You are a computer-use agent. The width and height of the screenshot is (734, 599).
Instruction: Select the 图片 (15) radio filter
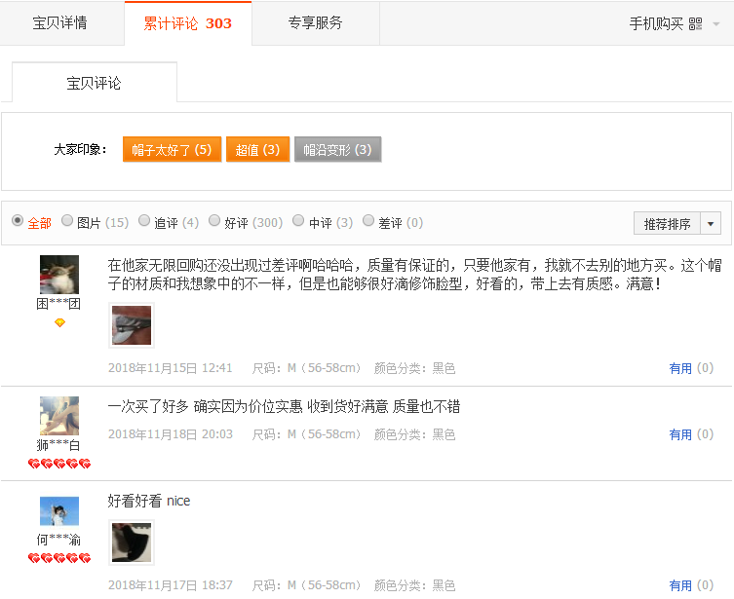point(67,220)
